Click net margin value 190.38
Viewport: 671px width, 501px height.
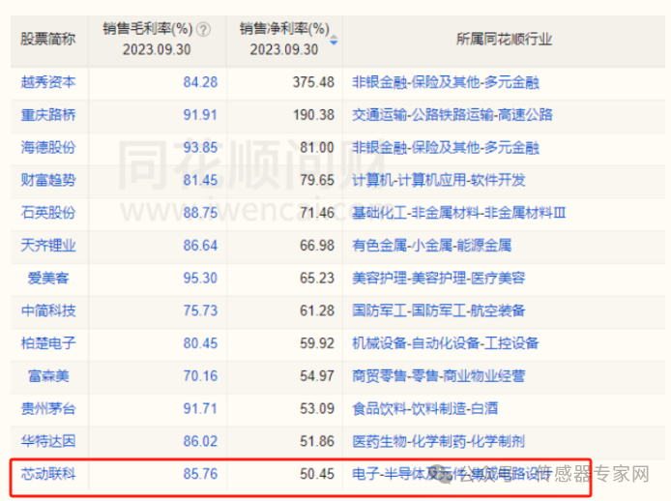pos(313,115)
